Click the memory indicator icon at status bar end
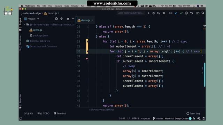The width and height of the screenshot is (223, 125). (203, 118)
